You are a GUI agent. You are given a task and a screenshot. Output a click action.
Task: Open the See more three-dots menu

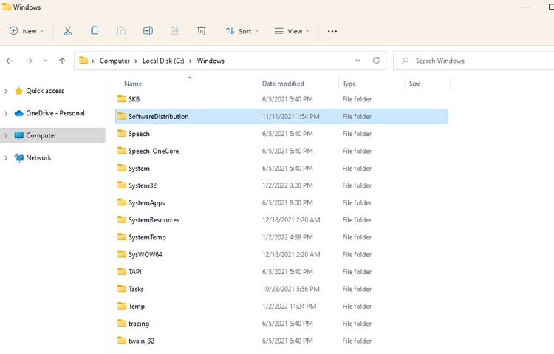332,31
